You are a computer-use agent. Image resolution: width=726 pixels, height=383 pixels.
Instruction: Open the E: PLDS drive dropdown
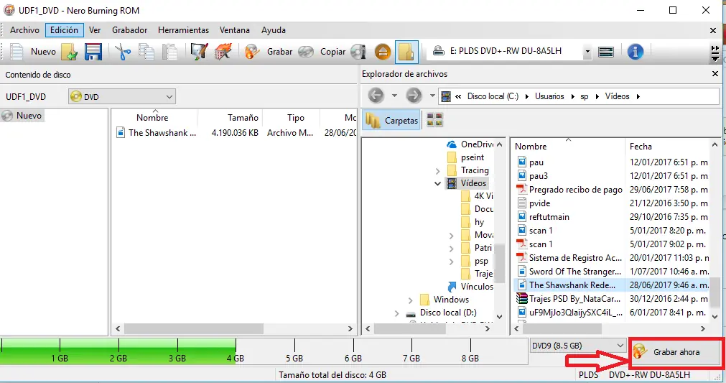[x=587, y=52]
